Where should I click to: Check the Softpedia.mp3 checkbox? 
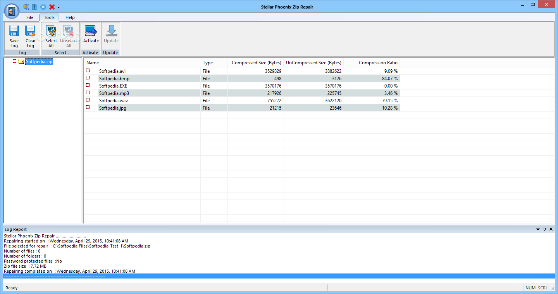88,93
